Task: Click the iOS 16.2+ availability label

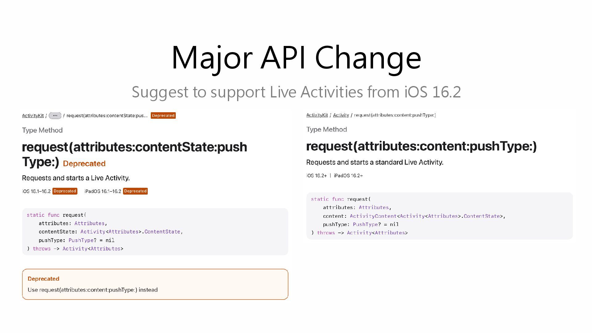Action: point(316,176)
